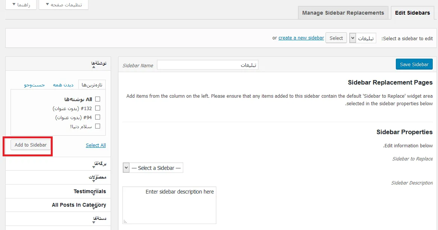The width and height of the screenshot is (438, 230).
Task: Click the Add to Sidebar button
Action: tap(31, 145)
